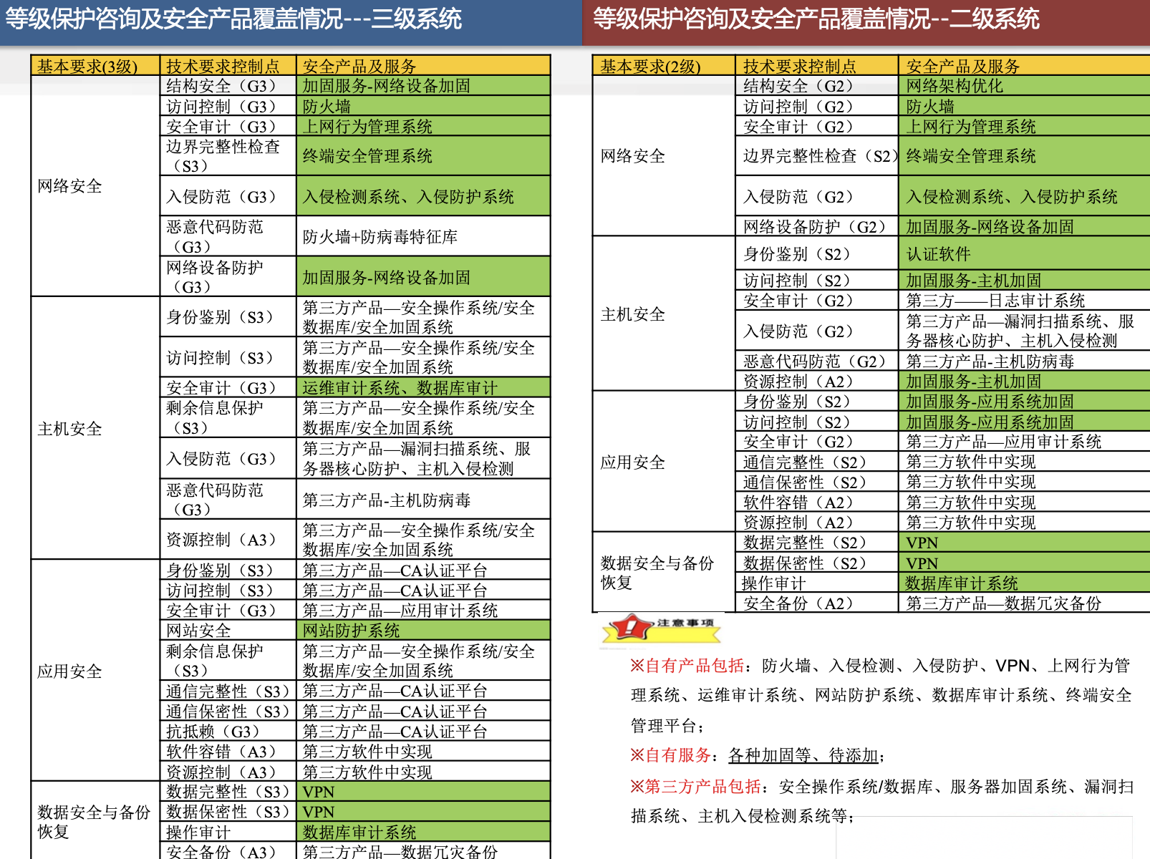Select header 安全产品及服务 in right table

click(x=1024, y=66)
